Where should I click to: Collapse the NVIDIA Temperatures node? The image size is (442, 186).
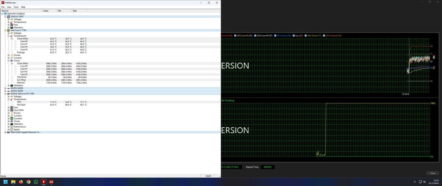click(8, 99)
